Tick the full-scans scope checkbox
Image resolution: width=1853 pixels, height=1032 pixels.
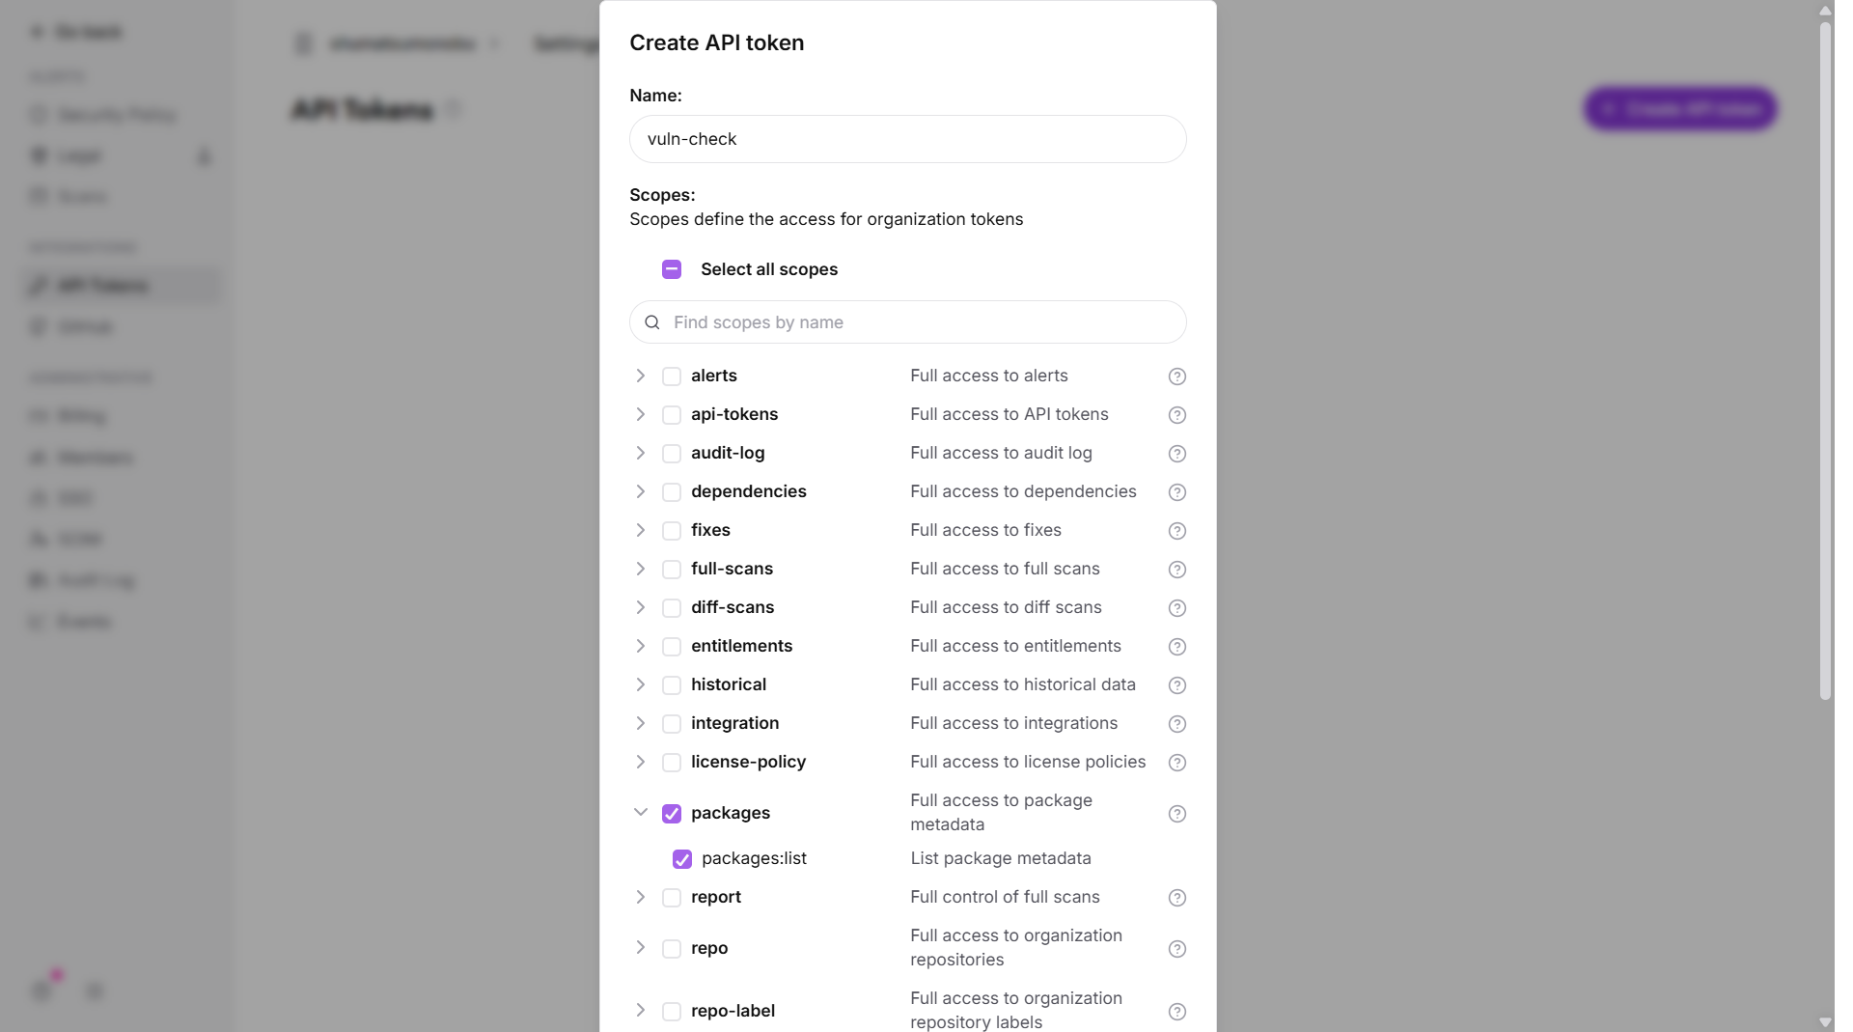[672, 570]
